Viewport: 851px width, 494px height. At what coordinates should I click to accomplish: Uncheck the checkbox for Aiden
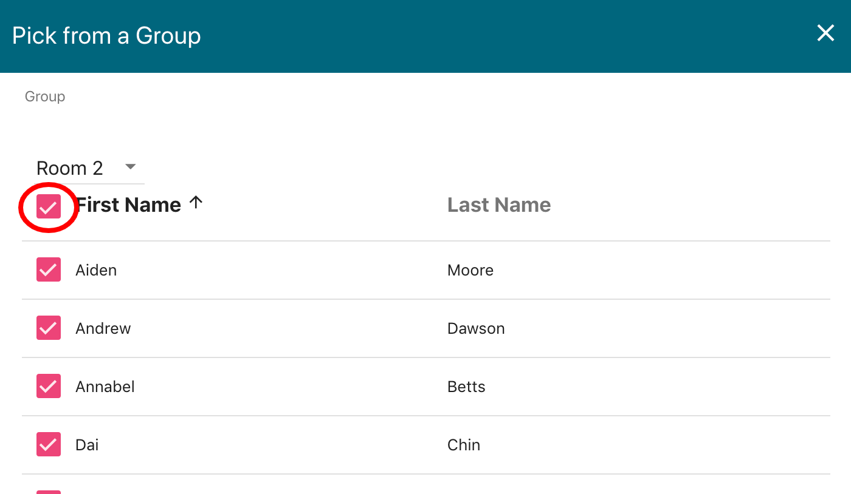tap(49, 269)
